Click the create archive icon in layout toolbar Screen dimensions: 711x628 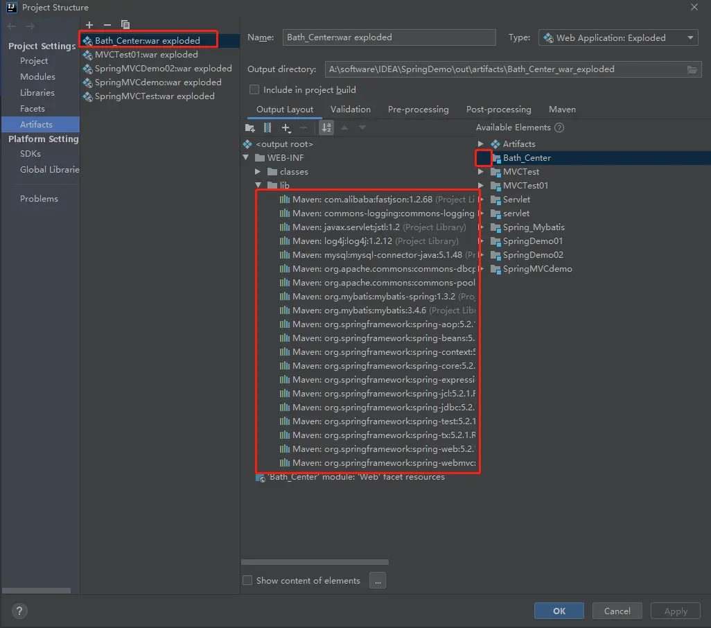tap(267, 128)
